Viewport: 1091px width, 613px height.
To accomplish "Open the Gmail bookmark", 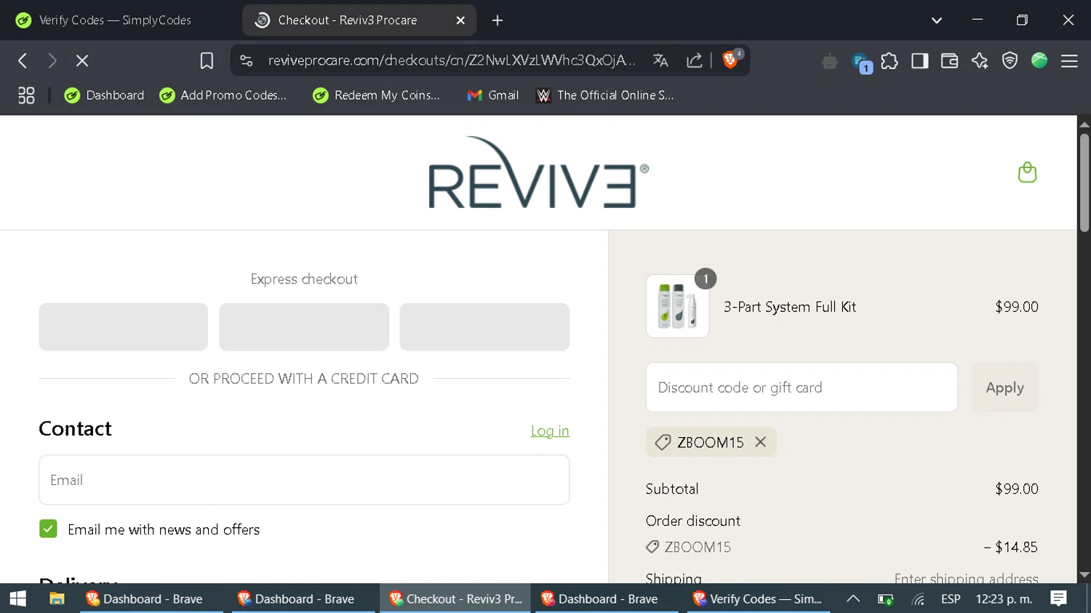I will (x=493, y=95).
